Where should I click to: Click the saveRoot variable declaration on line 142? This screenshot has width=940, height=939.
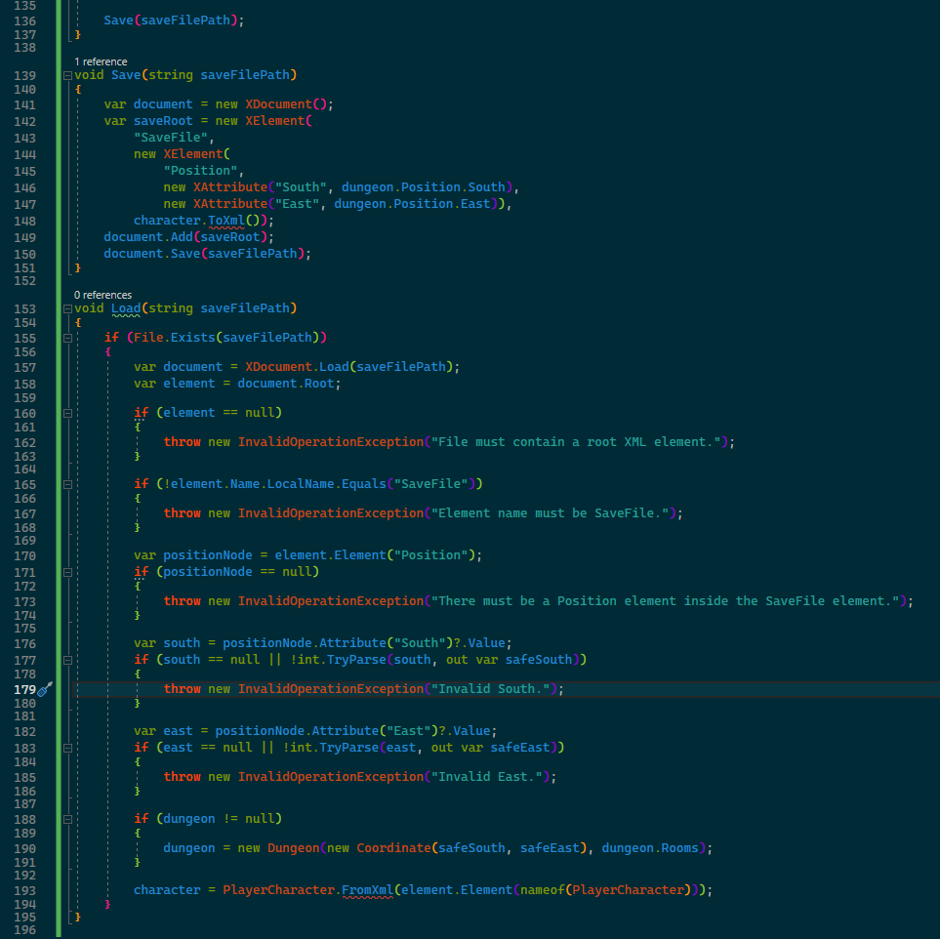(x=163, y=120)
